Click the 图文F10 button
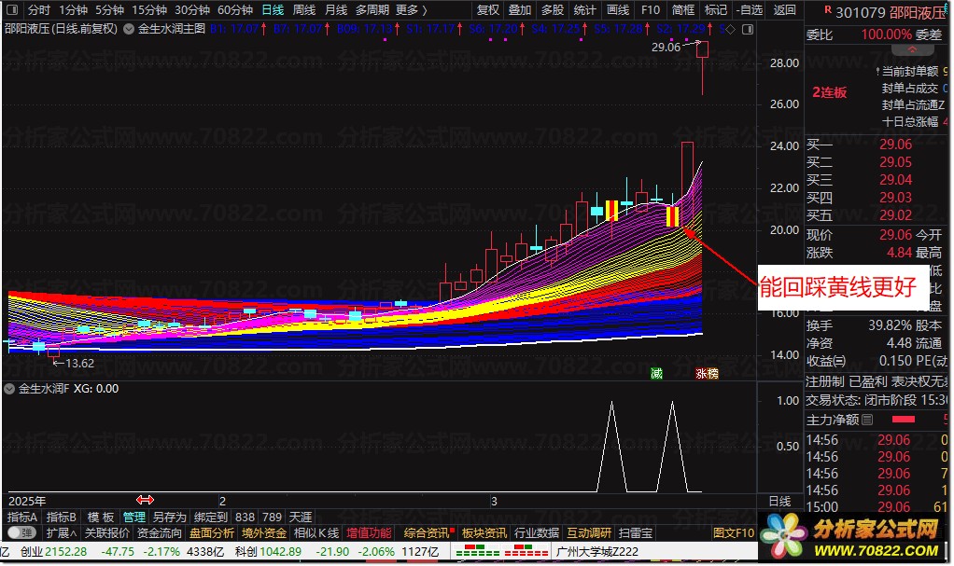This screenshot has width=954, height=566. click(x=734, y=532)
